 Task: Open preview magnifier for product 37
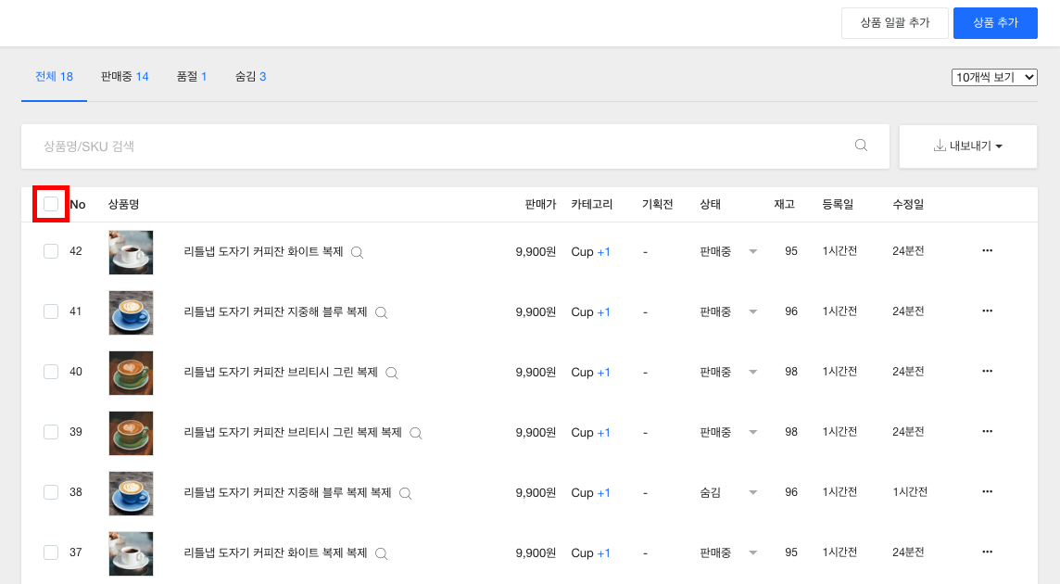tap(381, 553)
